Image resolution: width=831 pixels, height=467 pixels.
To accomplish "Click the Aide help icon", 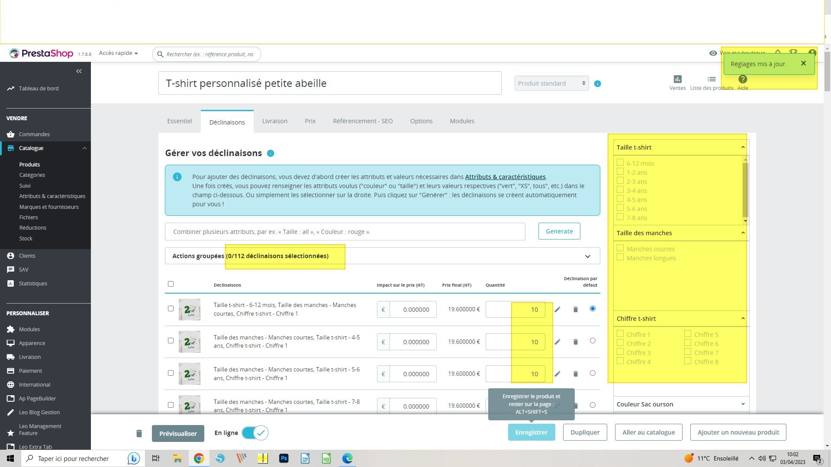I will pos(743,79).
